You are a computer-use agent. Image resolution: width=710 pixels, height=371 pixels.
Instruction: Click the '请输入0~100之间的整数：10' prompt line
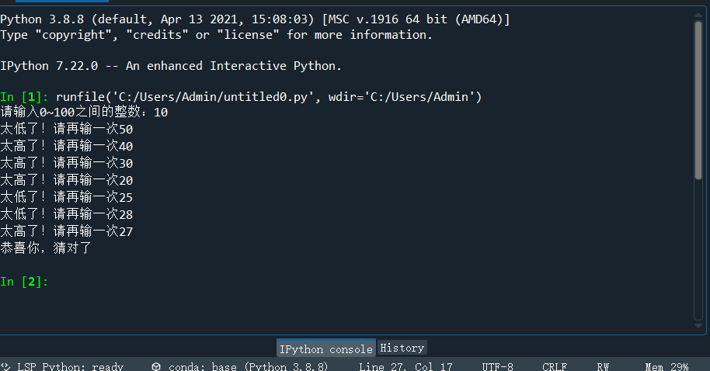tap(84, 113)
